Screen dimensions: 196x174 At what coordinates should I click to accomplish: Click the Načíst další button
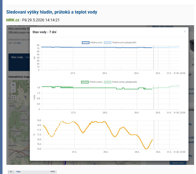coord(178,163)
